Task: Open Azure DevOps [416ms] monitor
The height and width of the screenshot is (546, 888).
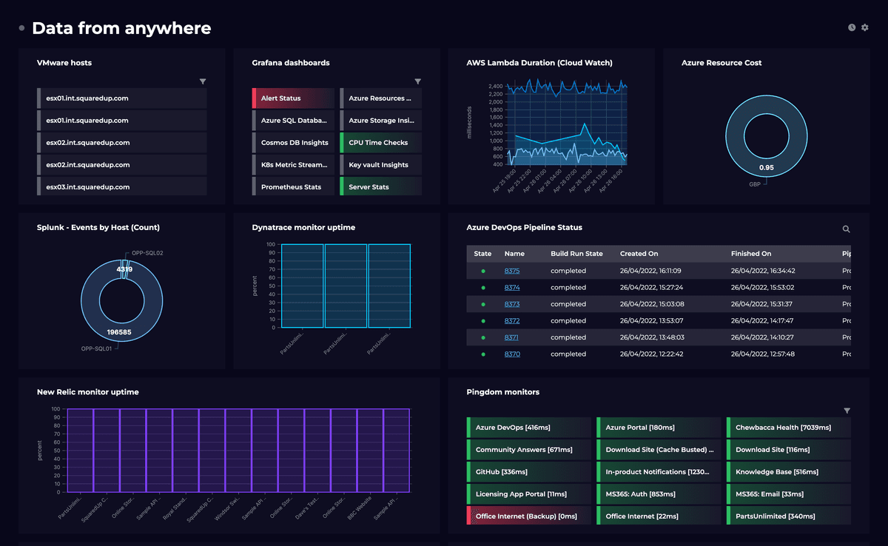Action: point(529,427)
